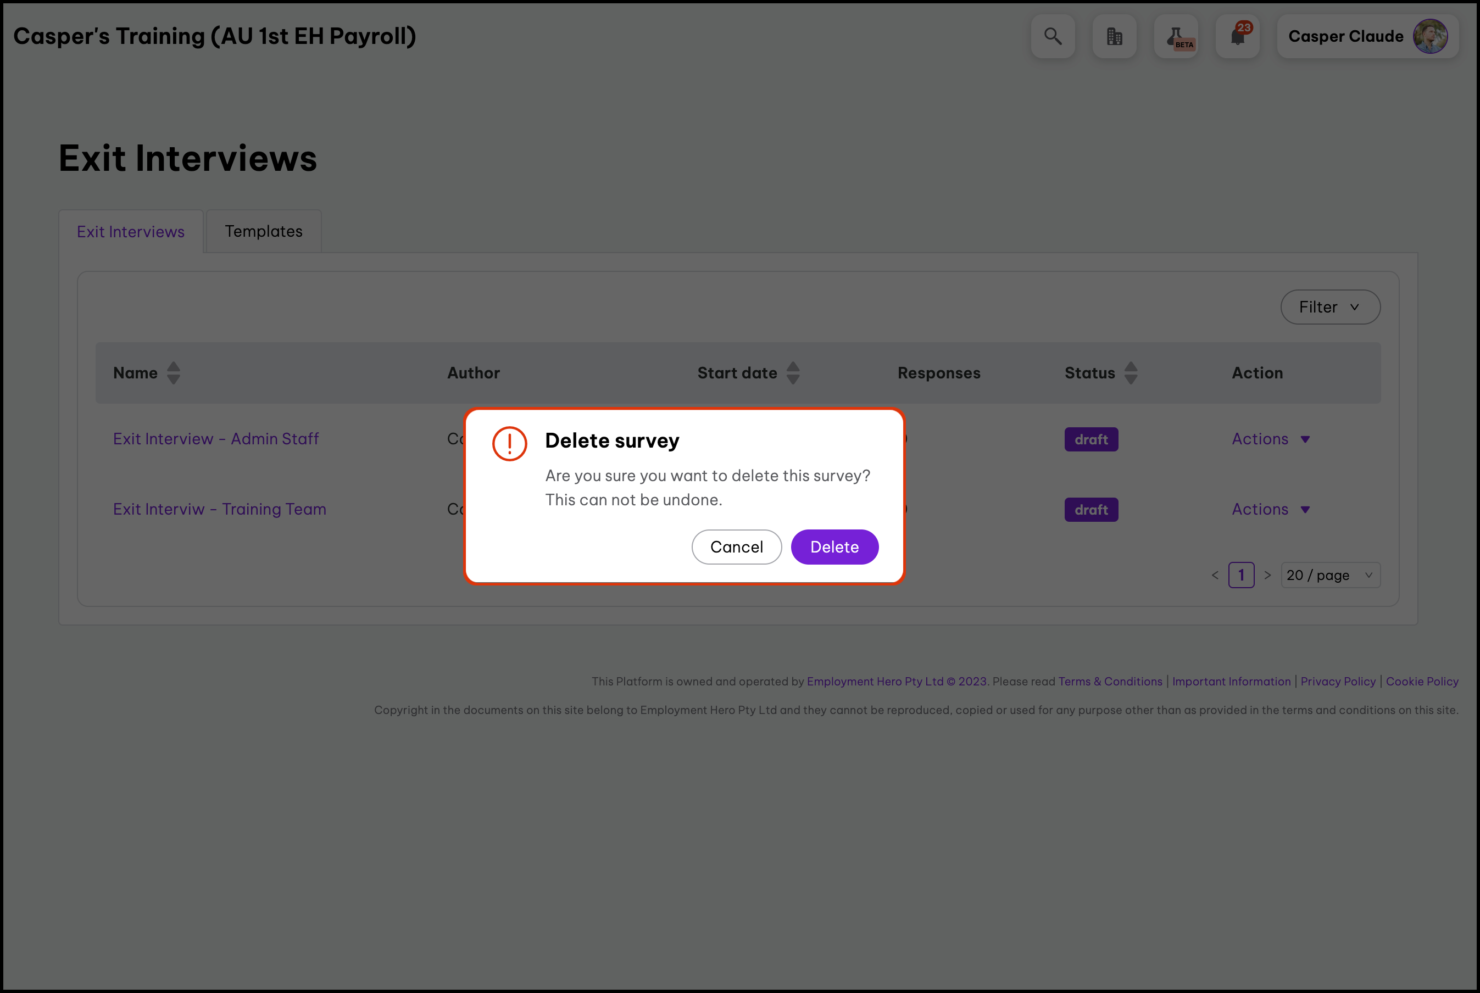Open the Beta labs flask icon
This screenshot has width=1480, height=993.
click(x=1176, y=37)
